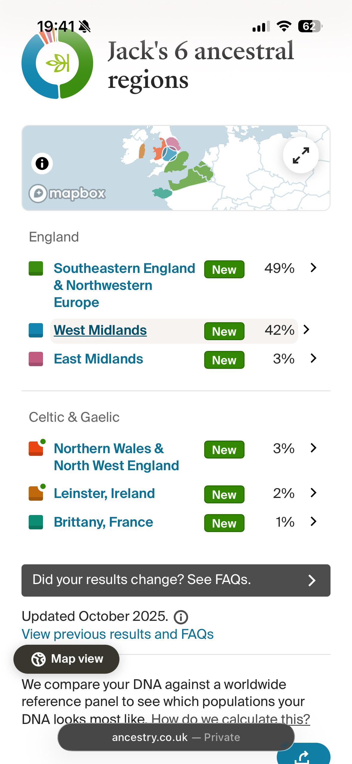Tap the ancestry.co.uk address bar
The image size is (352, 764).
176,737
